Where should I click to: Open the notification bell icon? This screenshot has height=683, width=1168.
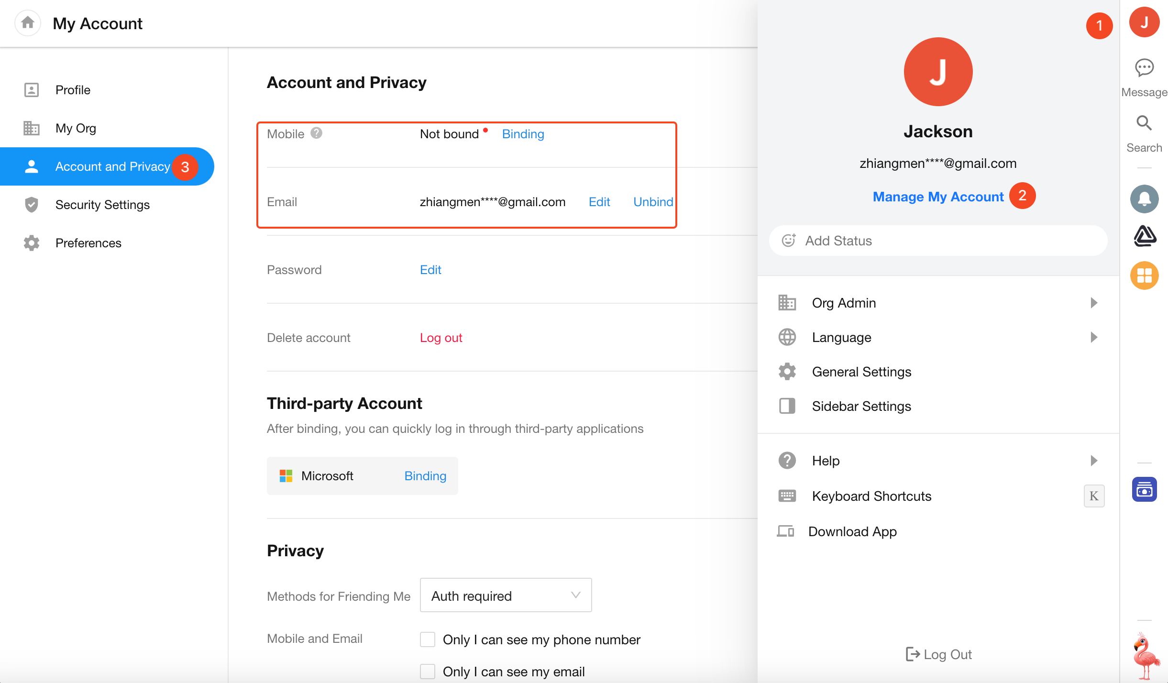pyautogui.click(x=1144, y=198)
